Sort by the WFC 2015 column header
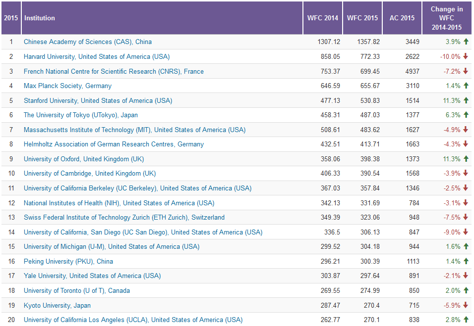This screenshot has height=326, width=474. (x=362, y=18)
